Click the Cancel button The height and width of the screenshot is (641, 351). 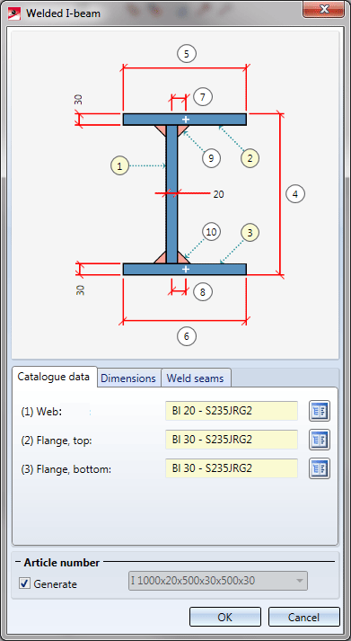coord(304,617)
